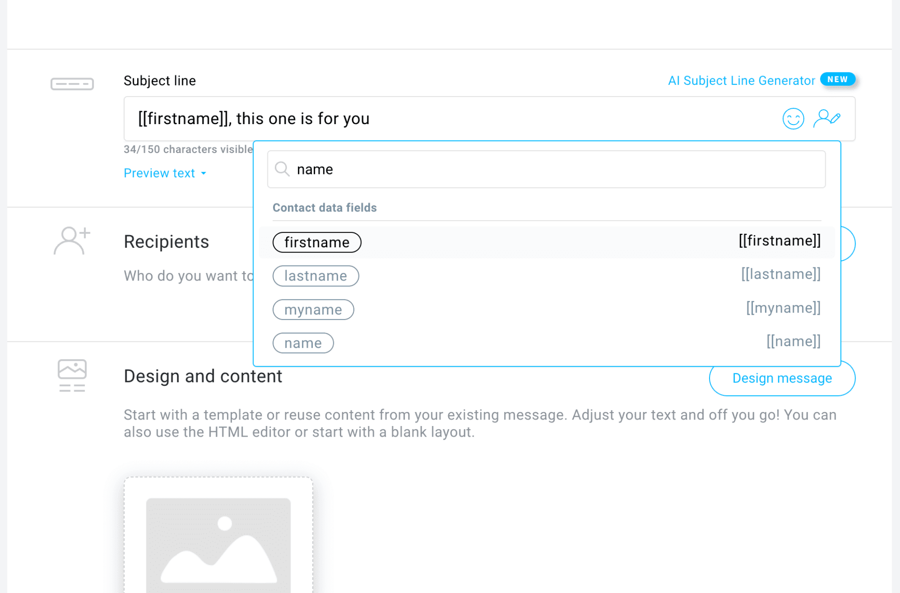Select the lastname contact data field
The height and width of the screenshot is (593, 900).
(316, 276)
